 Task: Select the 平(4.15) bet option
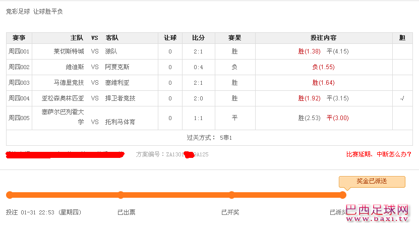point(337,51)
